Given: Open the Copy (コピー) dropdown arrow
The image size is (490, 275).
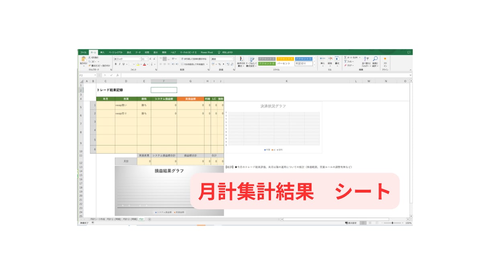Looking at the screenshot, I should pyautogui.click(x=98, y=62).
